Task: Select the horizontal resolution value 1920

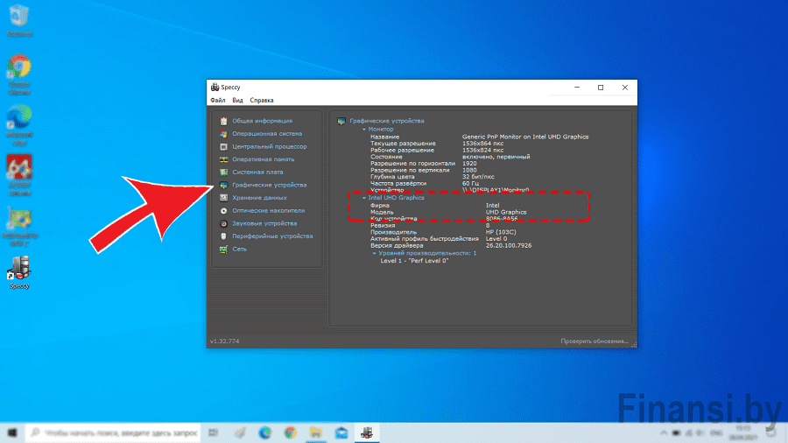Action: pyautogui.click(x=469, y=164)
